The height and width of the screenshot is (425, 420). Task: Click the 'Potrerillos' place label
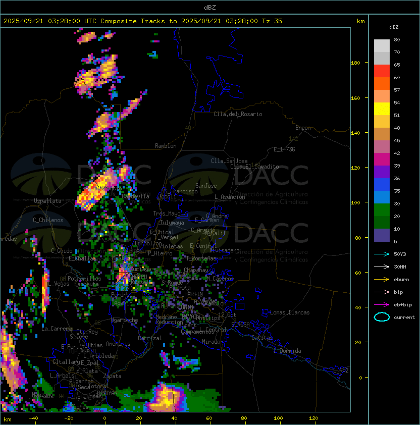pos(84,279)
